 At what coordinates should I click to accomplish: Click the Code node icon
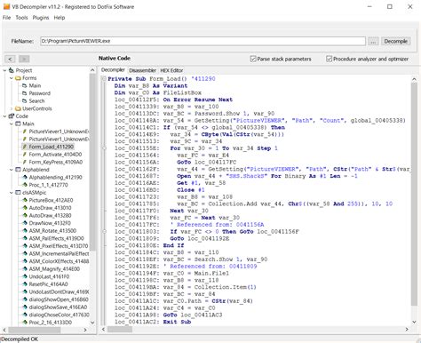click(12, 116)
